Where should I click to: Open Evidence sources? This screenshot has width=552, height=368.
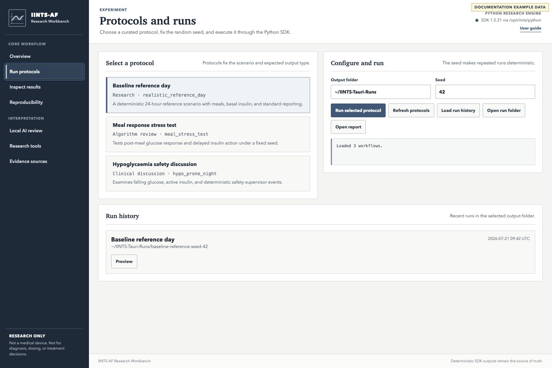(x=44, y=161)
